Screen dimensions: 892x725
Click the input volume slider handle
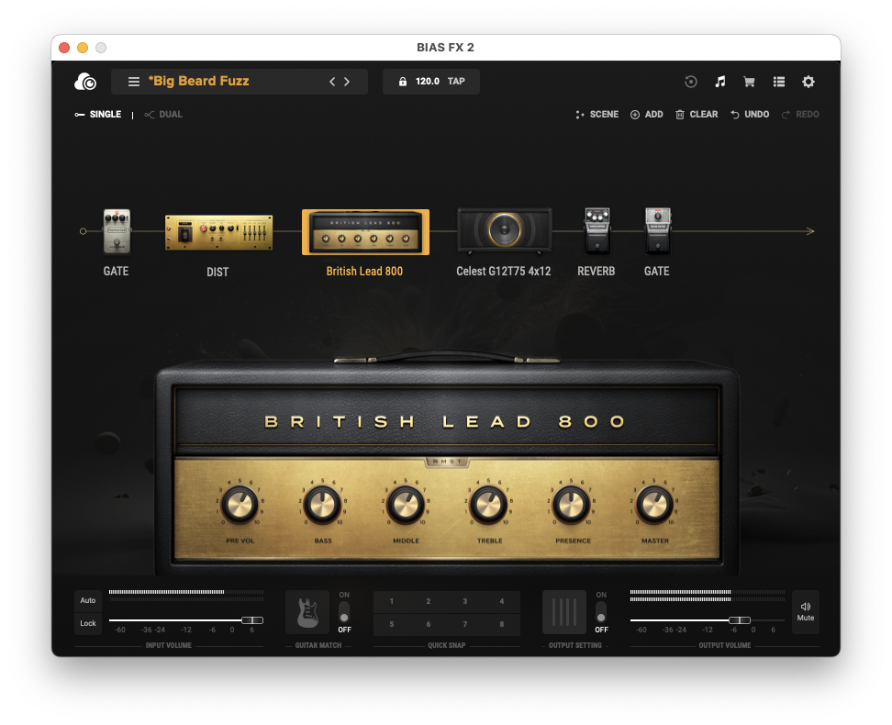pyautogui.click(x=252, y=620)
